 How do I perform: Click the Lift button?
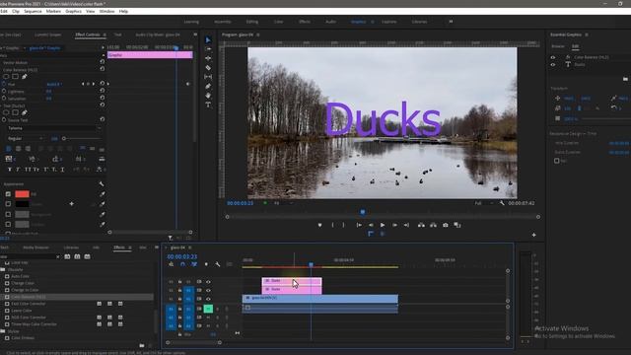(421, 225)
